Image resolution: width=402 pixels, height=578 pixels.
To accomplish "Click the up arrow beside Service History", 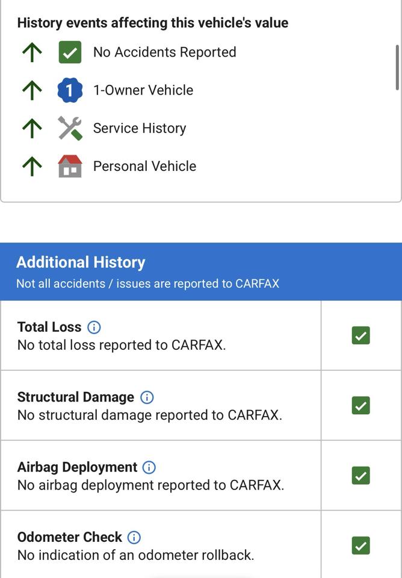I will [x=32, y=128].
